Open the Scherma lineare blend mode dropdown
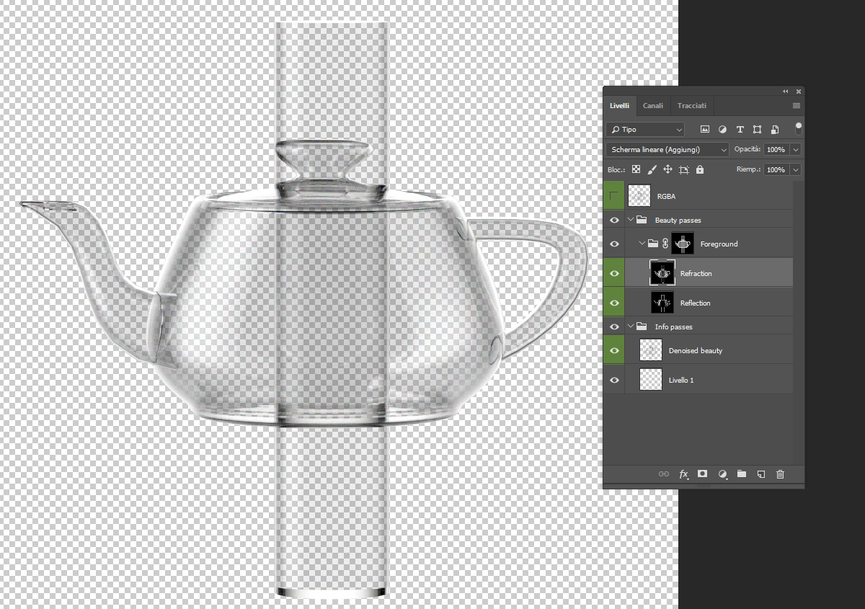 [667, 149]
